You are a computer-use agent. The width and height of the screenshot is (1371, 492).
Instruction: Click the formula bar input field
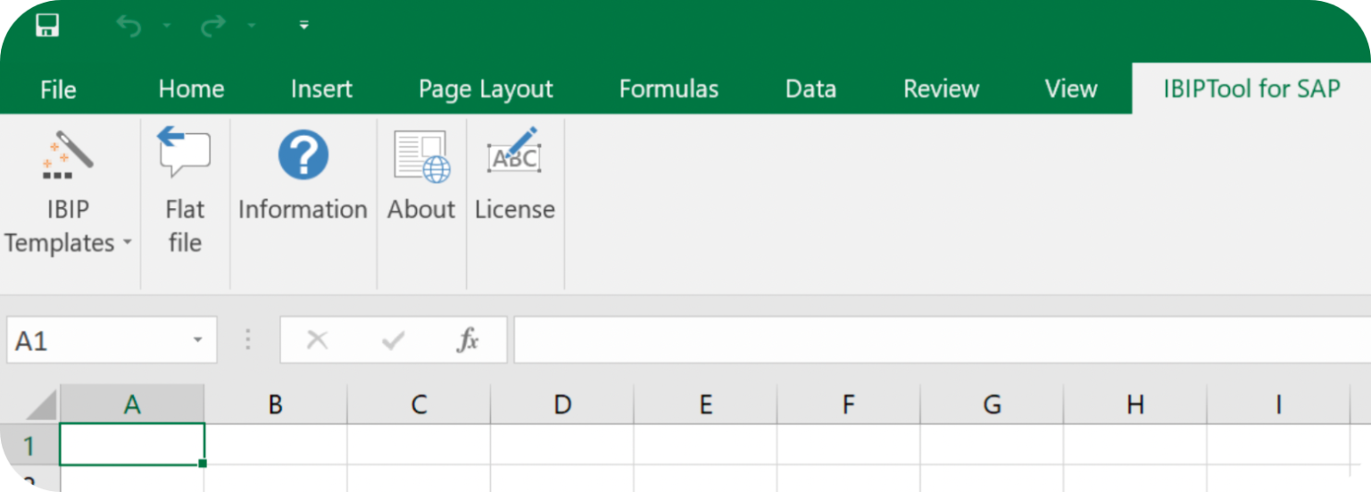[x=937, y=340]
